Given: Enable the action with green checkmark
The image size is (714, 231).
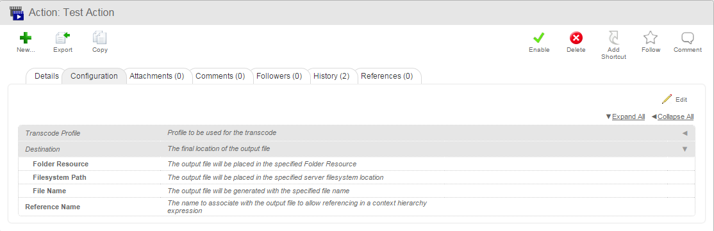Looking at the screenshot, I should [539, 38].
